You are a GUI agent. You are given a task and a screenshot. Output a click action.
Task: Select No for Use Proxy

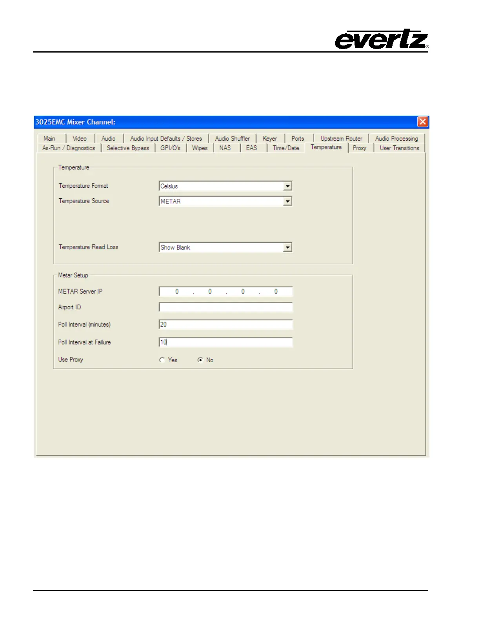[200, 360]
